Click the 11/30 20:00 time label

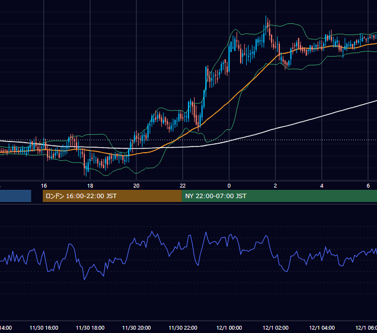coord(136,327)
